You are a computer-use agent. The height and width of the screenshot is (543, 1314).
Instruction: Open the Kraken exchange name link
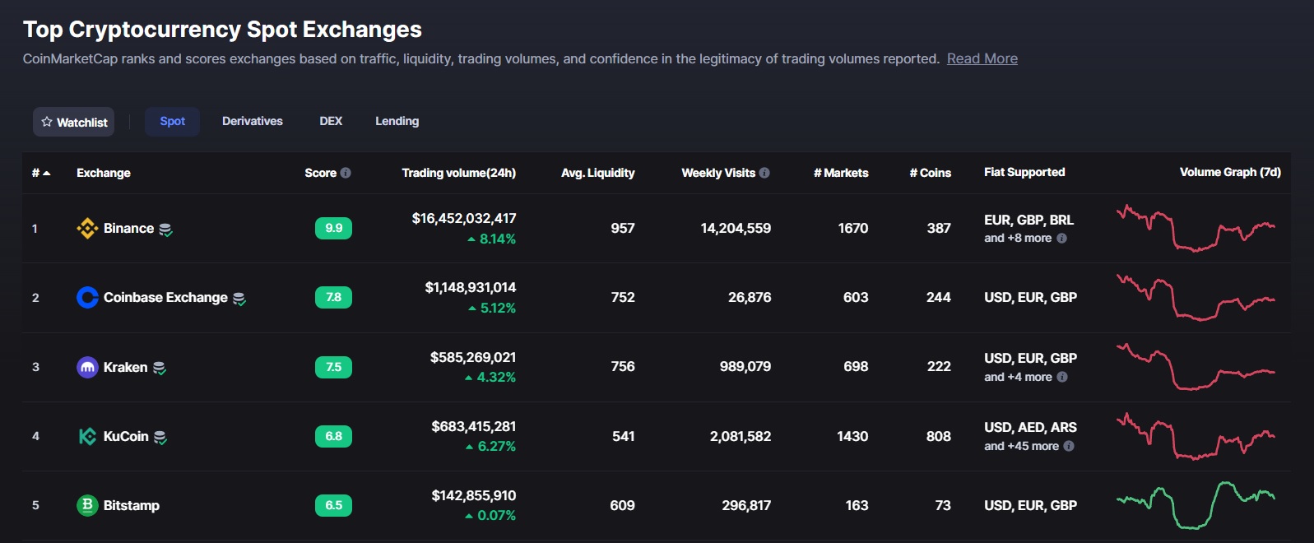pos(125,367)
